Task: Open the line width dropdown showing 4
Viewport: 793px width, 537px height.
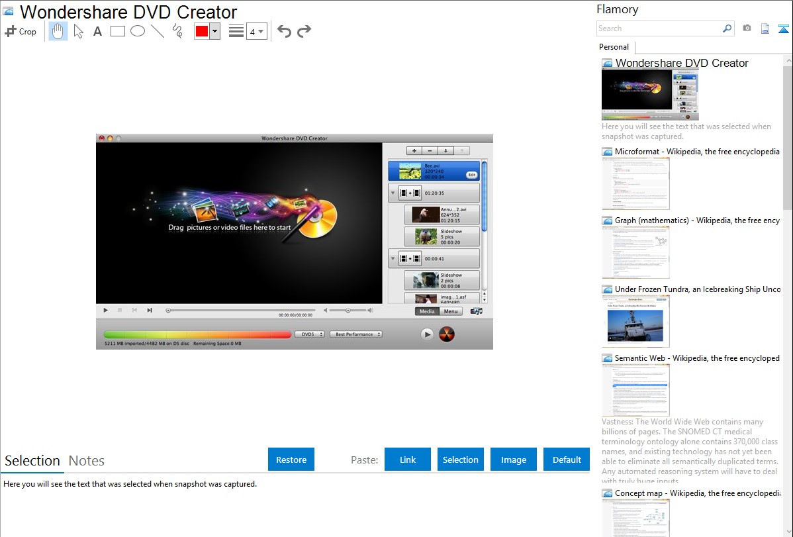Action: click(x=256, y=31)
